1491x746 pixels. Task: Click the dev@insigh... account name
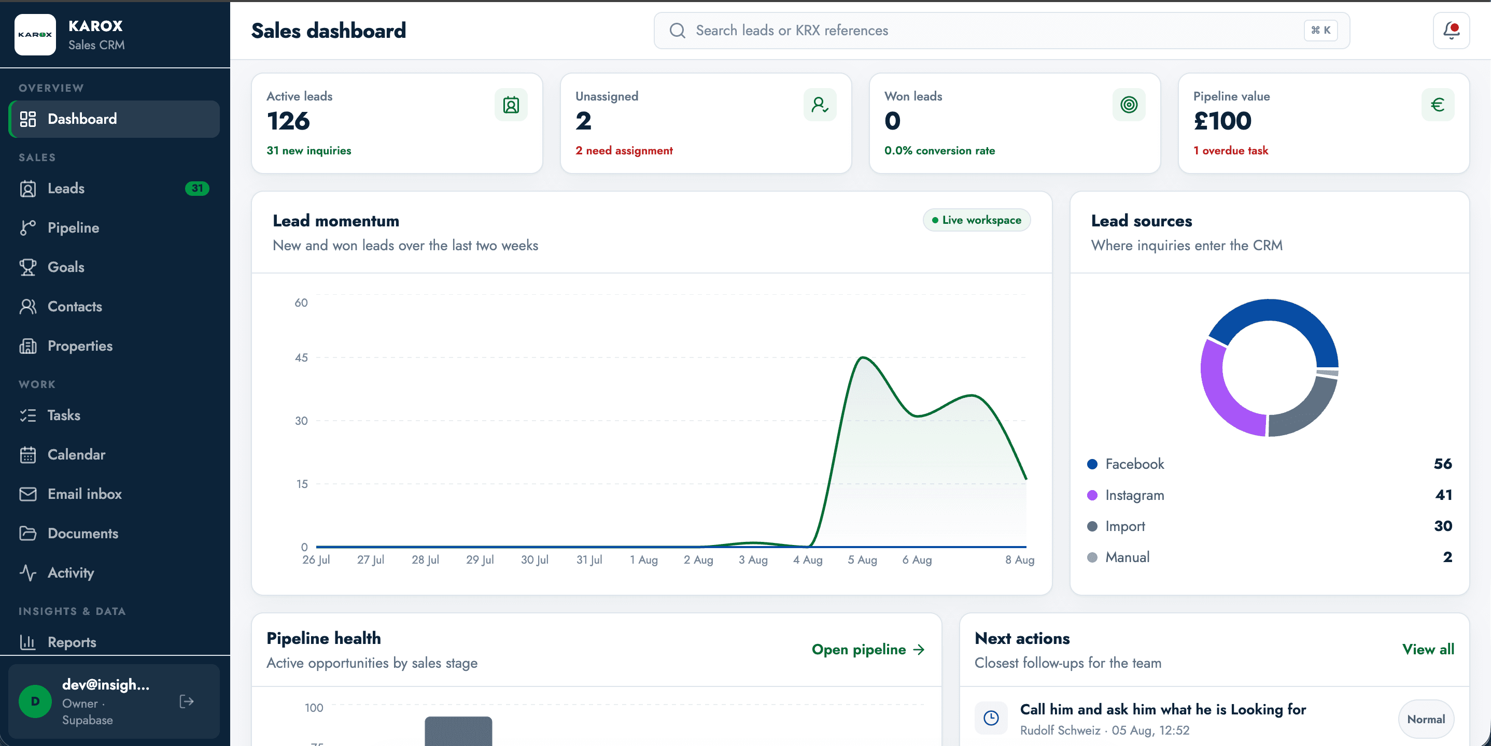point(106,685)
